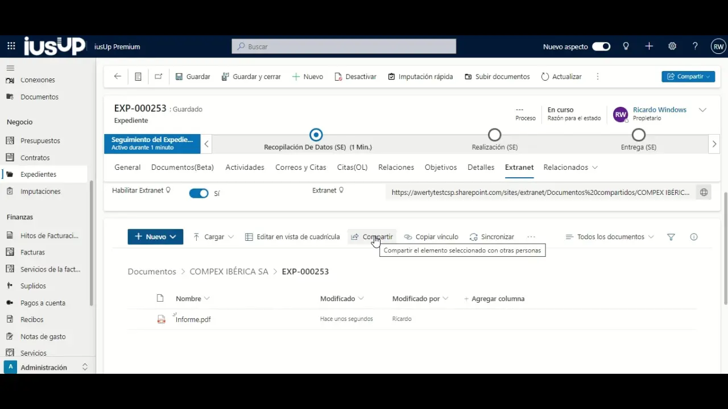Click the left sidebar vertical scrollbar
Image resolution: width=728 pixels, height=409 pixels.
(92, 244)
